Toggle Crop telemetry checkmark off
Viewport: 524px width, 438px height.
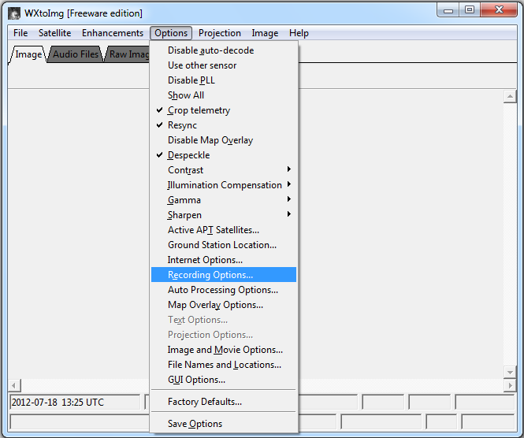[x=224, y=110]
